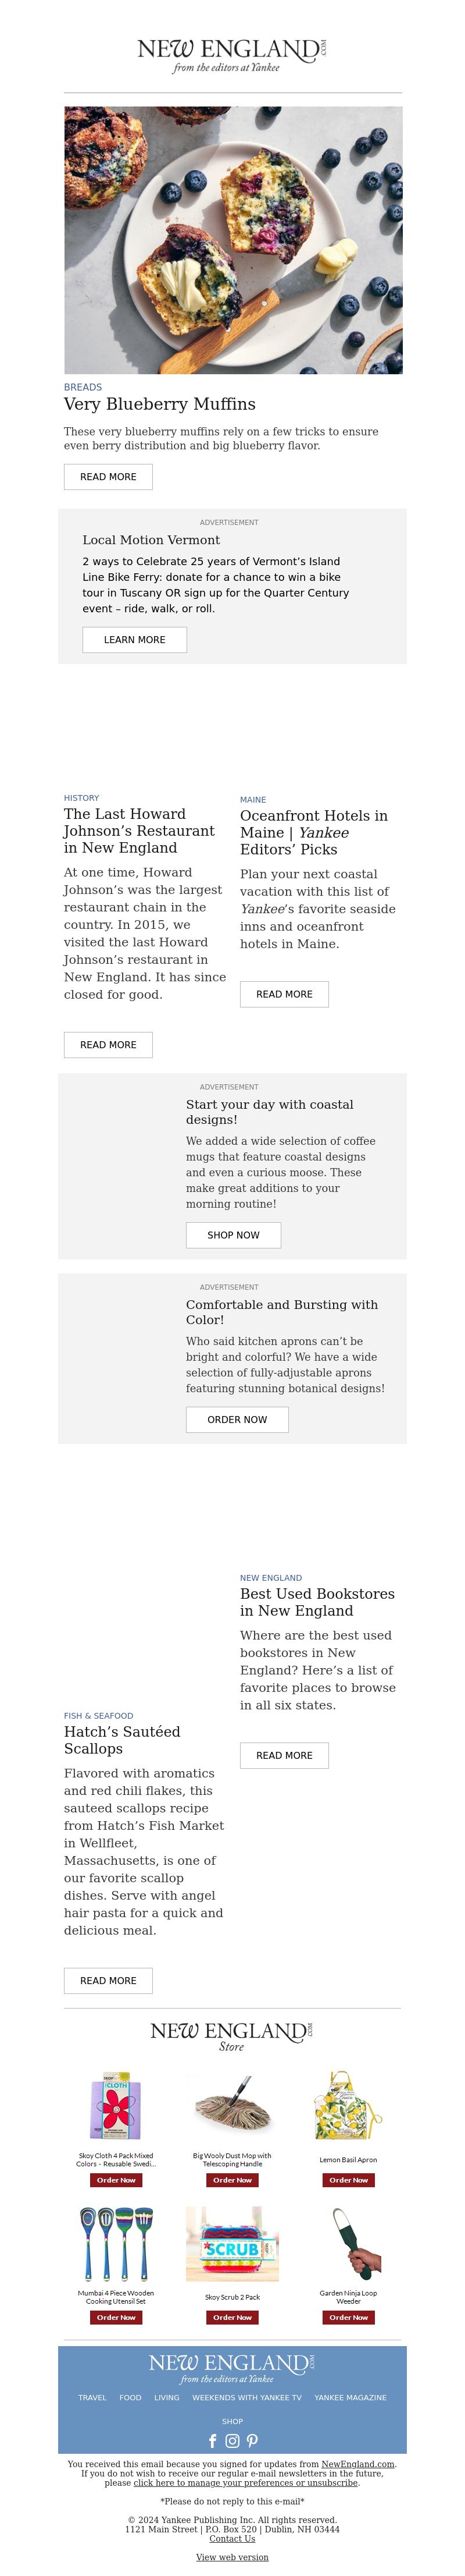Click Read More under Very Blueberry Muffins
The height and width of the screenshot is (2576, 465).
[108, 477]
